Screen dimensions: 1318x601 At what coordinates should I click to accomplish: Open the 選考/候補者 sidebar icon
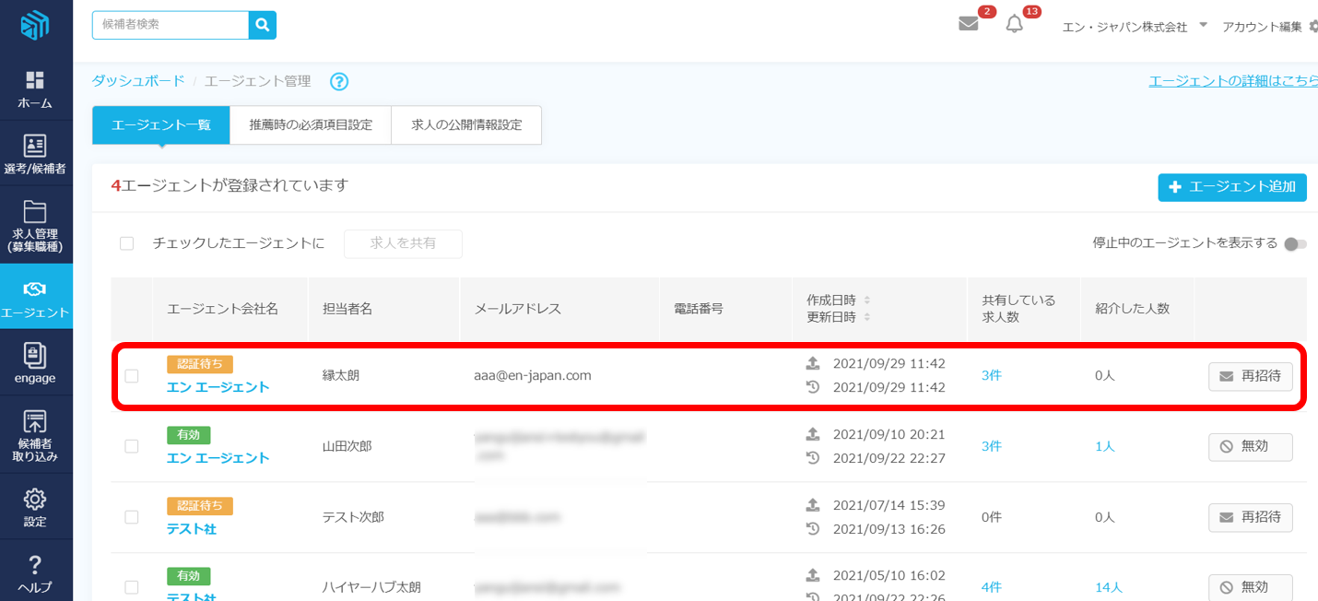(x=35, y=146)
